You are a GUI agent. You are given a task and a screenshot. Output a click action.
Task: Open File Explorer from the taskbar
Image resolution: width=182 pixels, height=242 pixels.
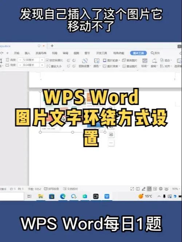[x=40, y=196]
